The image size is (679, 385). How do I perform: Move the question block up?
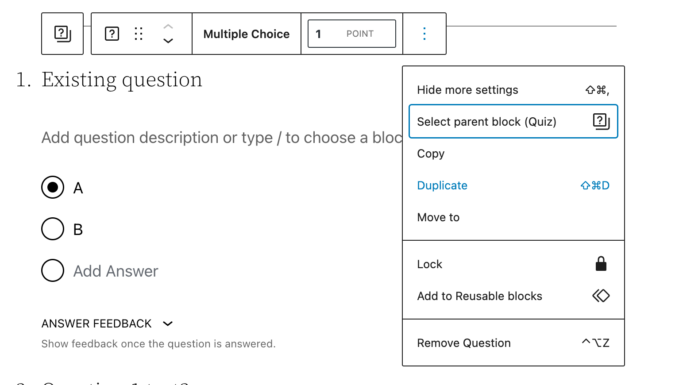coord(168,26)
